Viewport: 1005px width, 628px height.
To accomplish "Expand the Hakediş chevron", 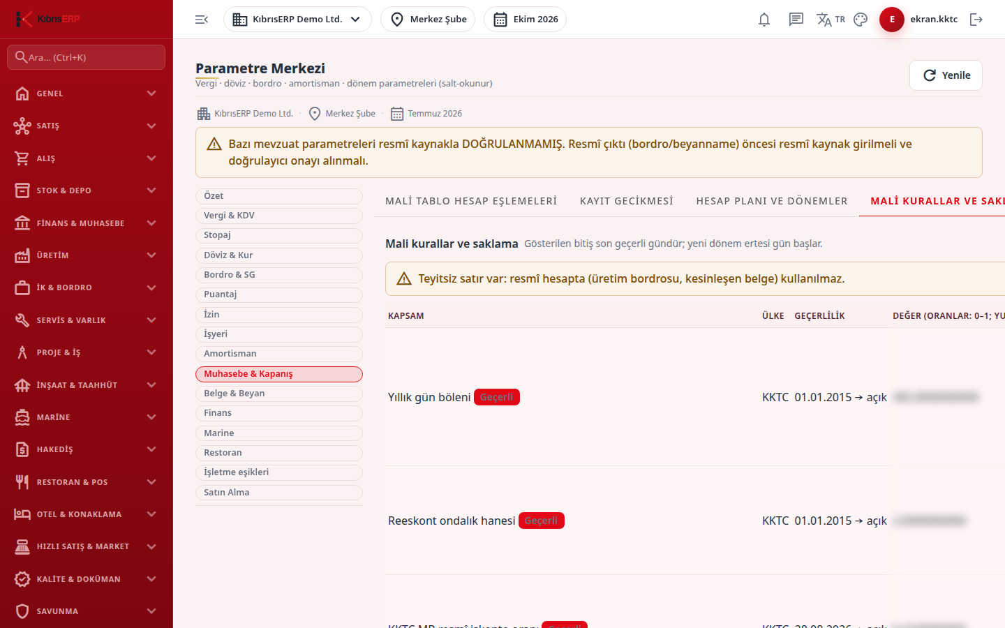I will click(x=151, y=449).
